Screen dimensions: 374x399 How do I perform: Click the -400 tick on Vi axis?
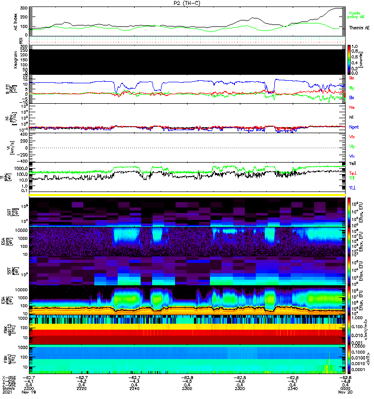click(22, 161)
